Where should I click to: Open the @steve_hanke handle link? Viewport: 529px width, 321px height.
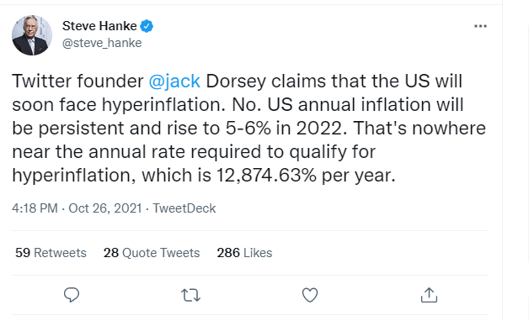tap(102, 43)
